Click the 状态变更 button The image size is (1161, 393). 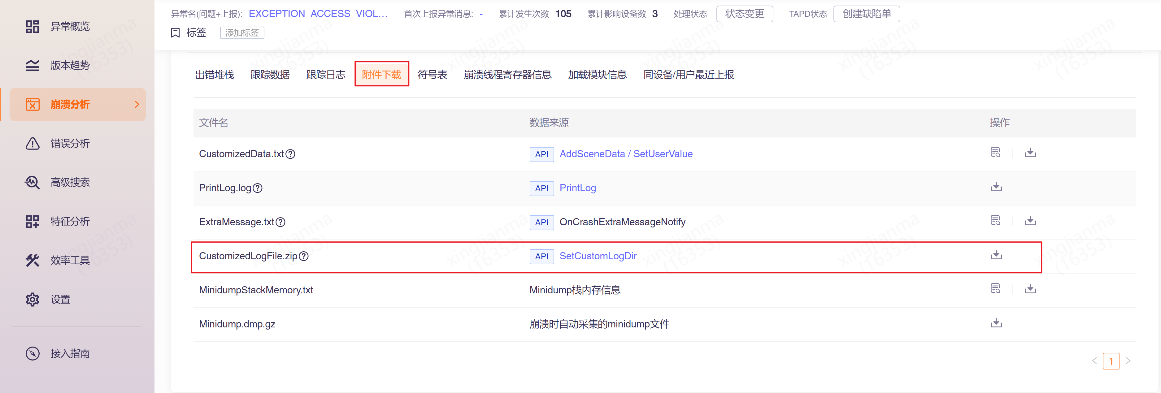coord(745,14)
